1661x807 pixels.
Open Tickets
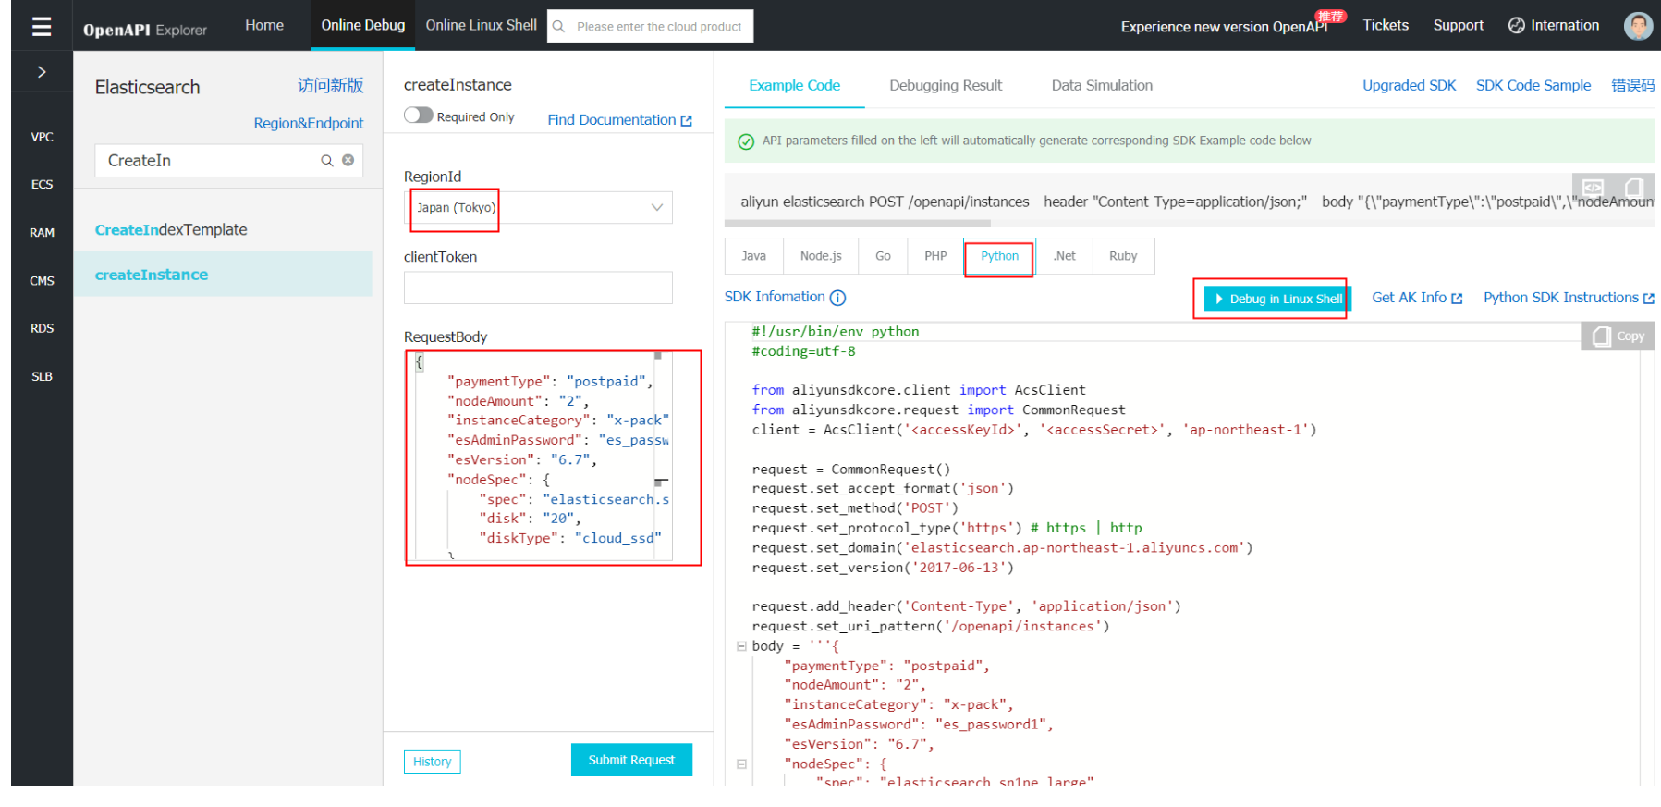(x=1386, y=26)
